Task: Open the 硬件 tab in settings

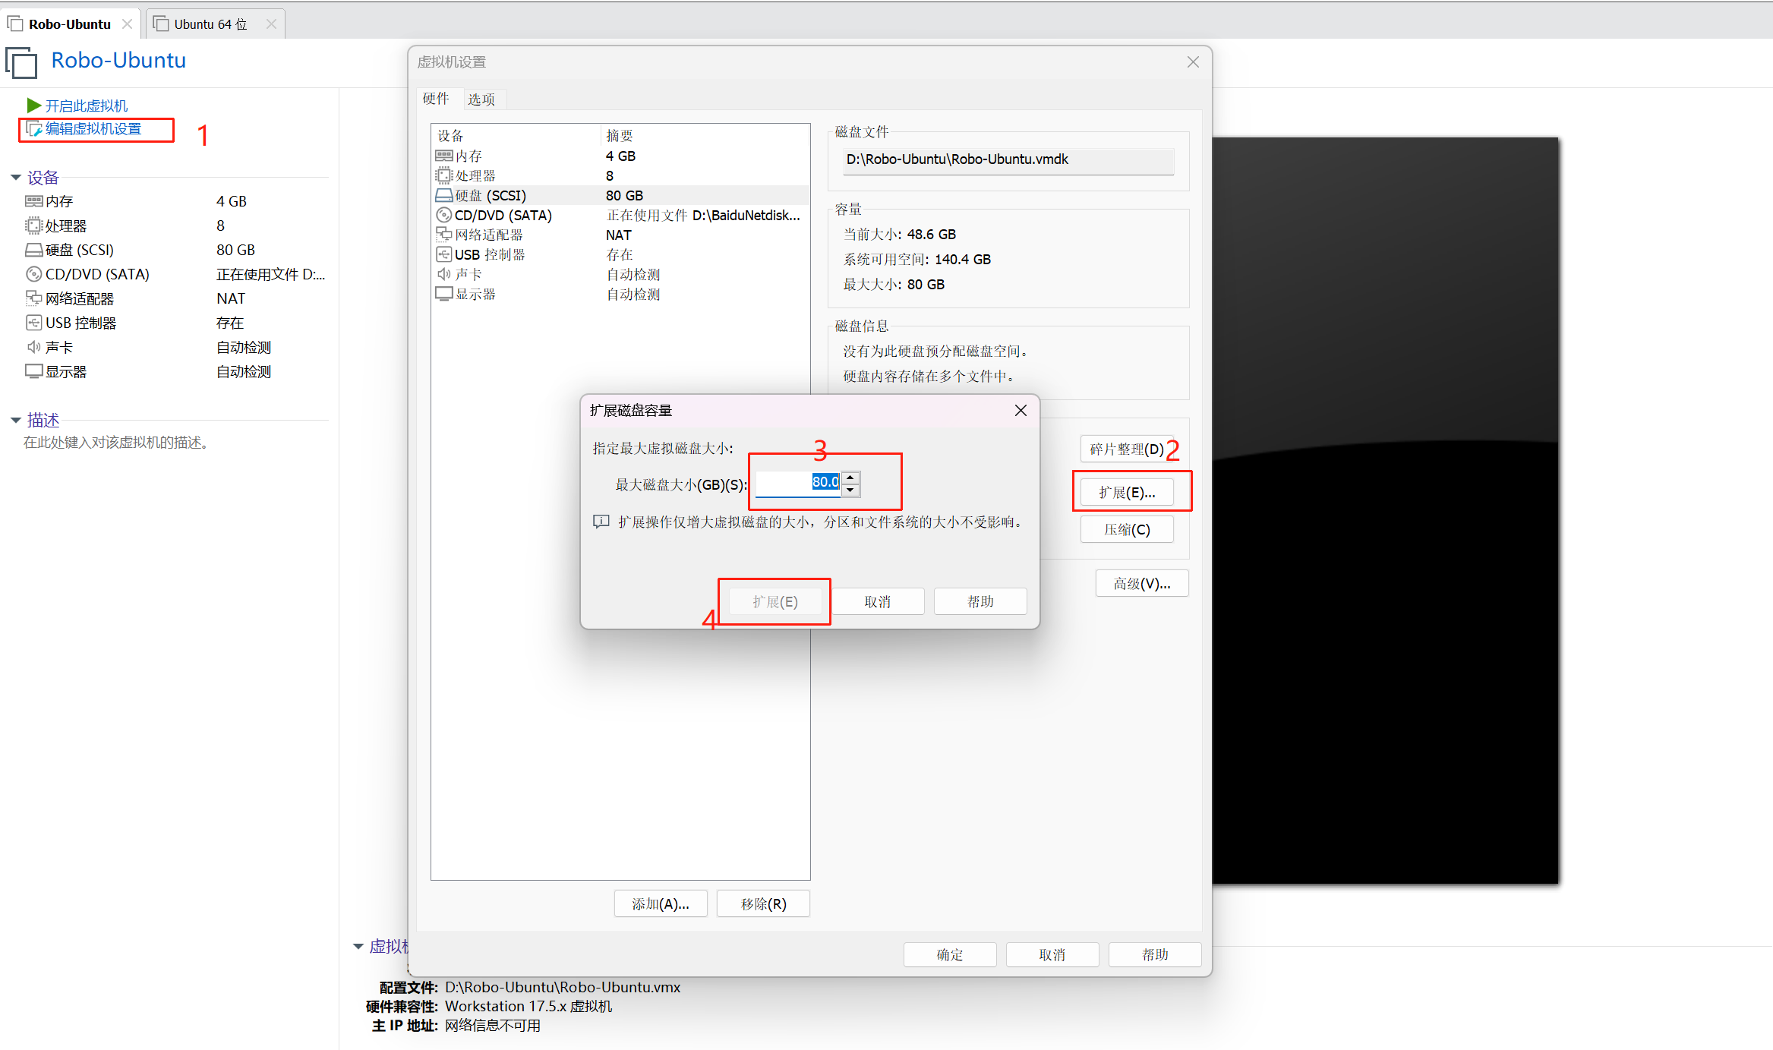Action: 436,99
